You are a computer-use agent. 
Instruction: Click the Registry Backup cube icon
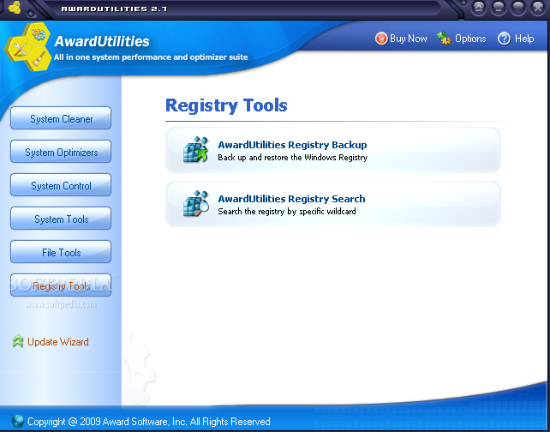[195, 150]
